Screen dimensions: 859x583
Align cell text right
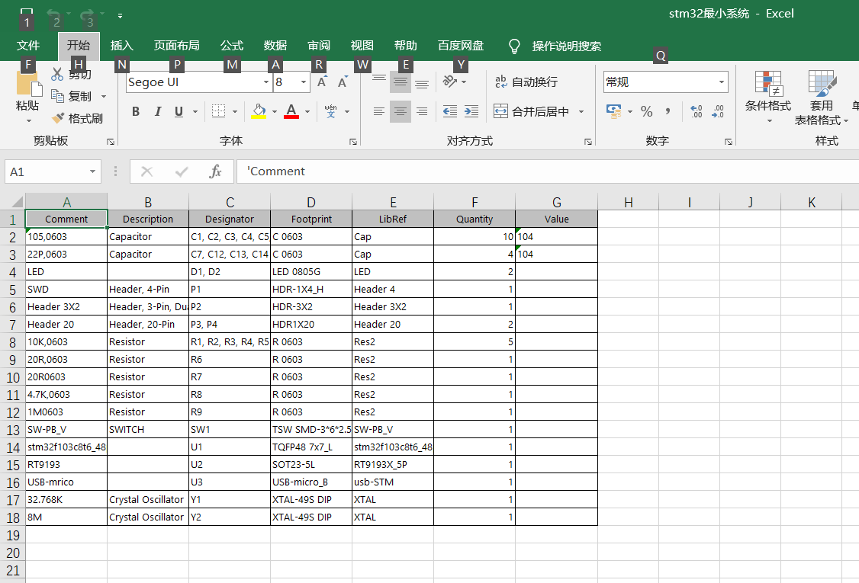(422, 112)
